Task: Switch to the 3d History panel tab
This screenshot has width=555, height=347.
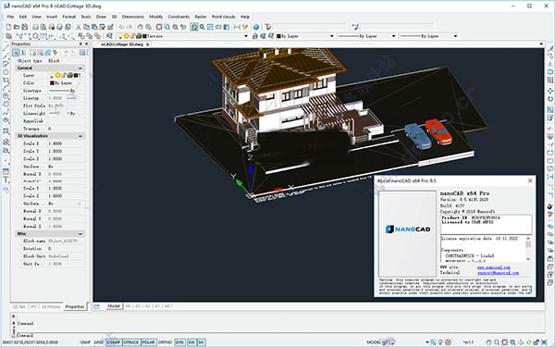Action: click(x=51, y=306)
